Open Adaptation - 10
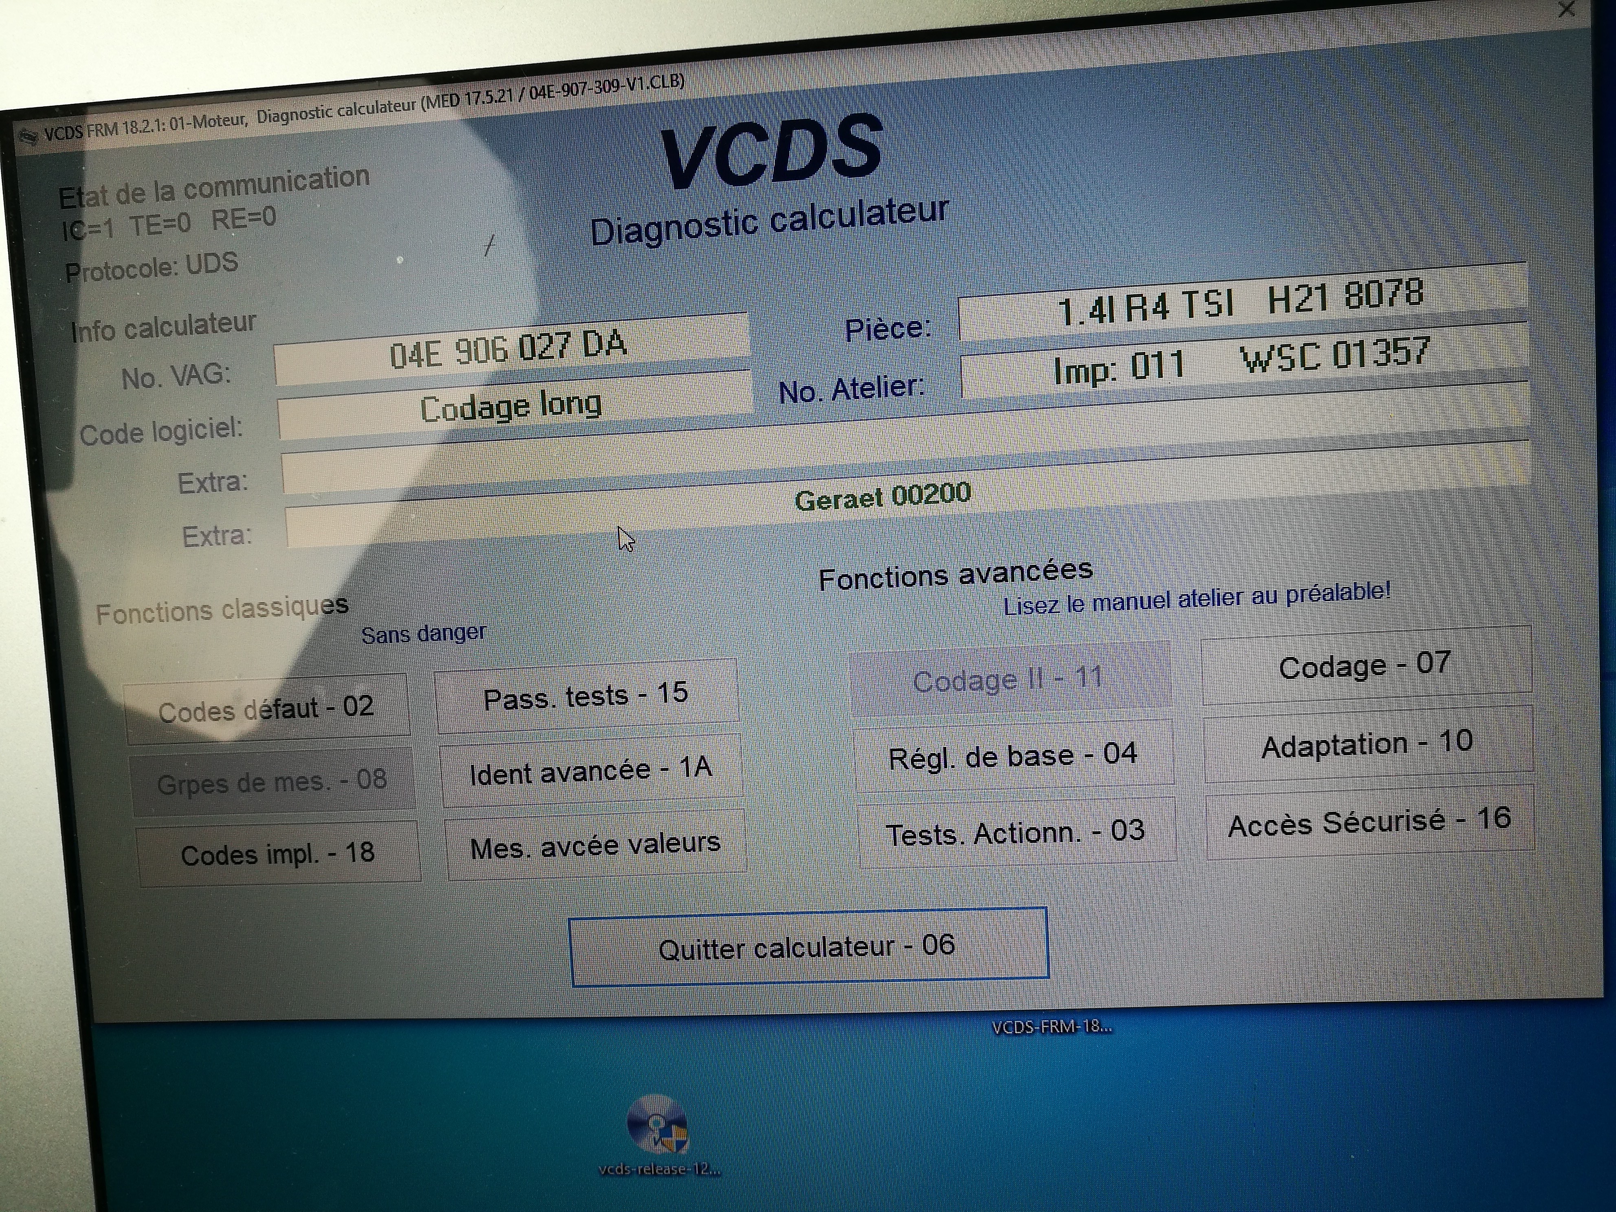Viewport: 1616px width, 1212px height. (1367, 744)
